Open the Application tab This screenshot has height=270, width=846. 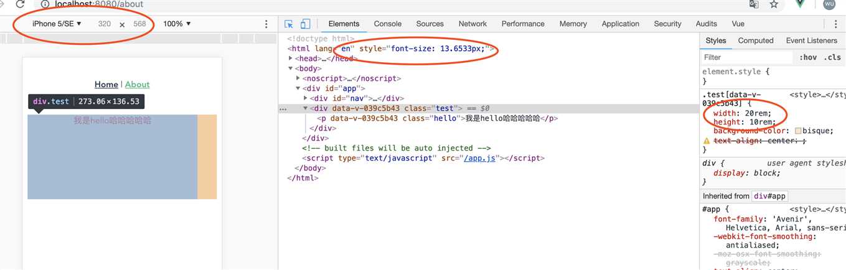621,24
